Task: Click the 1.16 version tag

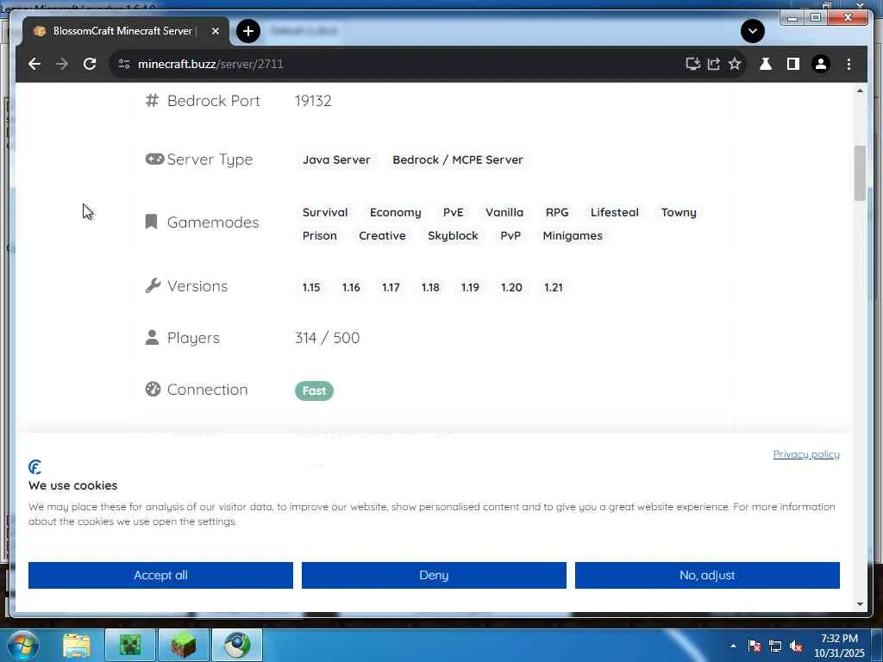Action: point(351,288)
